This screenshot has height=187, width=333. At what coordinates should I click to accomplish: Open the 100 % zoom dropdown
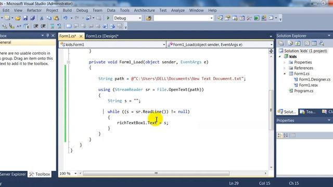pyautogui.click(x=75, y=173)
